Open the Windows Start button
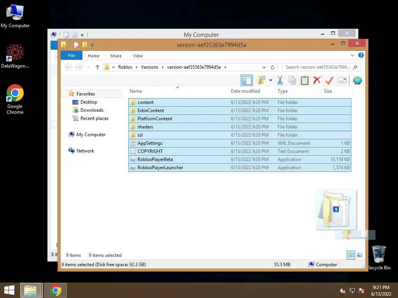Viewport: 398px width, 298px height. pos(9,290)
